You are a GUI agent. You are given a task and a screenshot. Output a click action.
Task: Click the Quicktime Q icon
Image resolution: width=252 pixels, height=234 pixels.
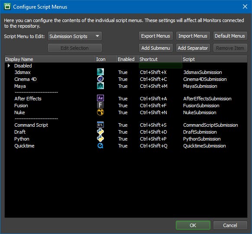click(100, 146)
